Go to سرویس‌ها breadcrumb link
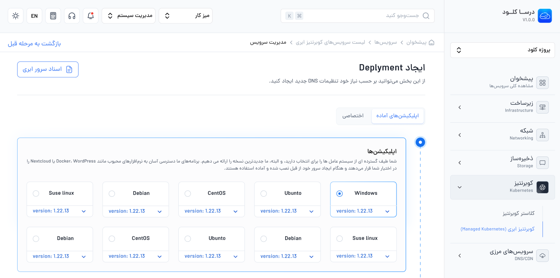 [386, 42]
